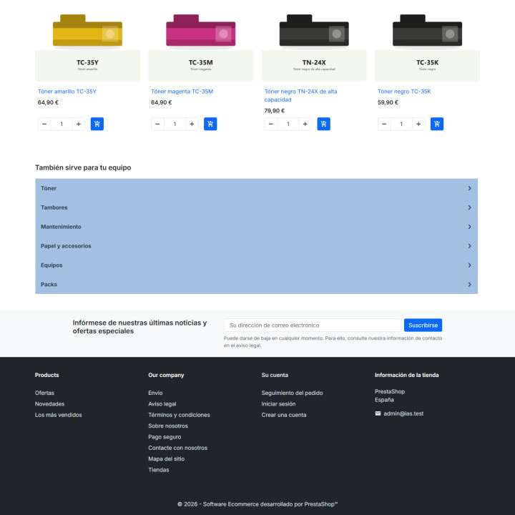Add Tóner amarillo TC-35Y to cart
This screenshot has width=515, height=515.
coord(97,124)
